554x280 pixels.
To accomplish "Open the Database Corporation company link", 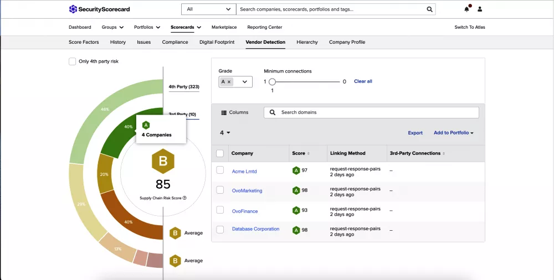I will tap(255, 229).
